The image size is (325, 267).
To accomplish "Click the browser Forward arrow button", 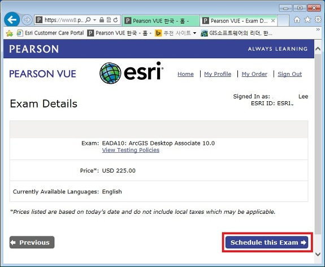I will coord(27,20).
